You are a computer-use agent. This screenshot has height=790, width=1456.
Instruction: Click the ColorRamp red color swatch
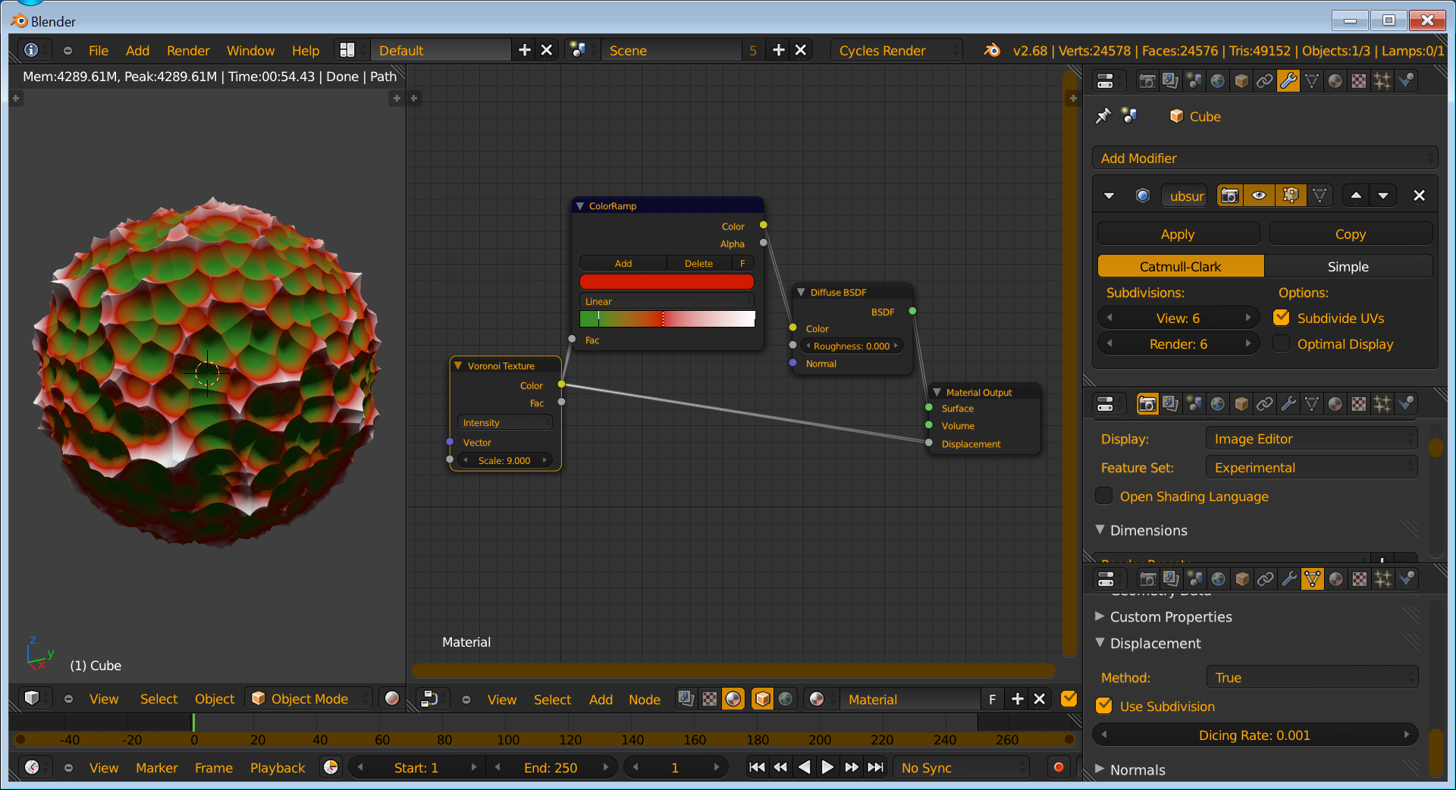point(667,281)
